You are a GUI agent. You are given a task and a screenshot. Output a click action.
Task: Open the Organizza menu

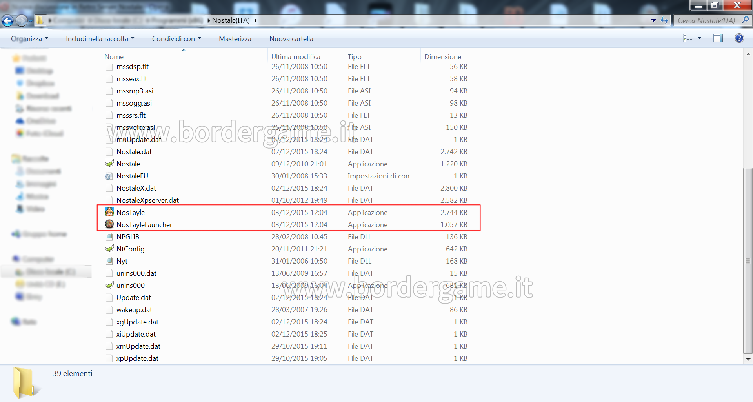pos(29,38)
